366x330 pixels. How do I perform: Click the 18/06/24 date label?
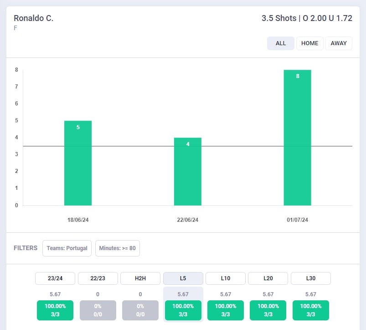point(78,220)
